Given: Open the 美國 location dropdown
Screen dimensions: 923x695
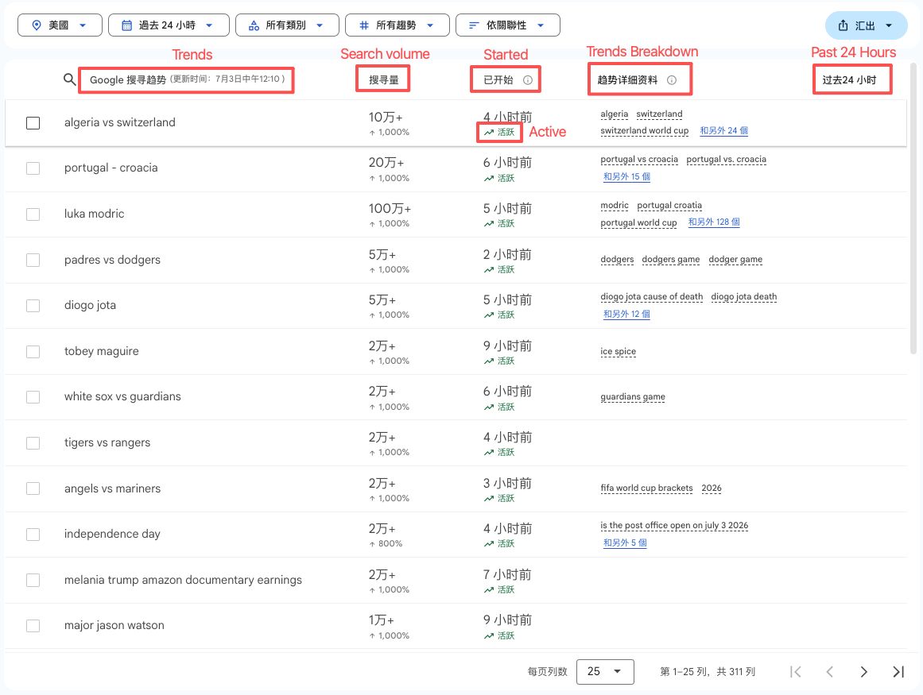Looking at the screenshot, I should (x=60, y=25).
